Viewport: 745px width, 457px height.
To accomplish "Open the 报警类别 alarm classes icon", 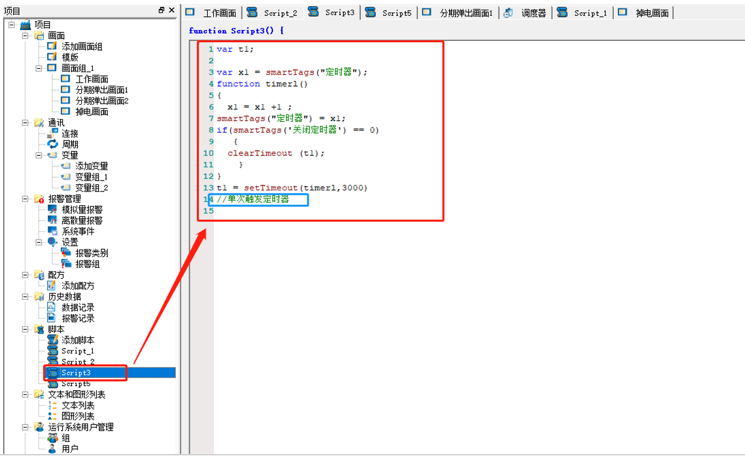I will [x=66, y=253].
